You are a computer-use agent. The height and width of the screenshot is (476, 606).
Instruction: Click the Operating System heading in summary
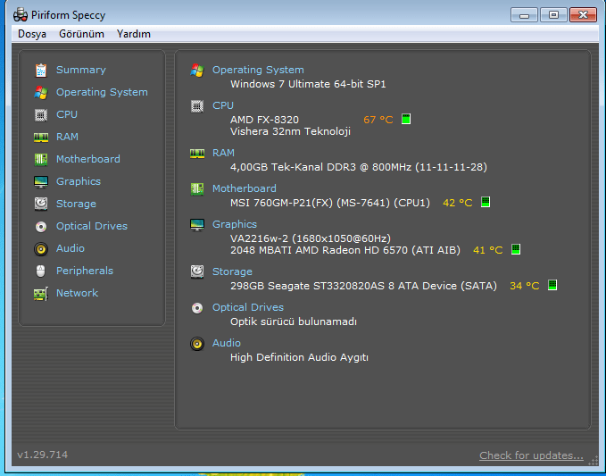pyautogui.click(x=258, y=70)
